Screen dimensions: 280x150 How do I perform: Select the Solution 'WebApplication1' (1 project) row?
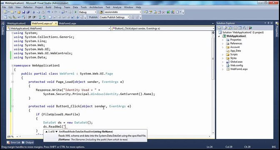tap(241, 32)
